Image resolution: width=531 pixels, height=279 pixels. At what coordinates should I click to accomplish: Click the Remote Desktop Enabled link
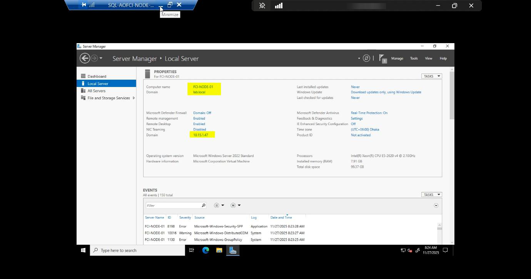click(199, 124)
